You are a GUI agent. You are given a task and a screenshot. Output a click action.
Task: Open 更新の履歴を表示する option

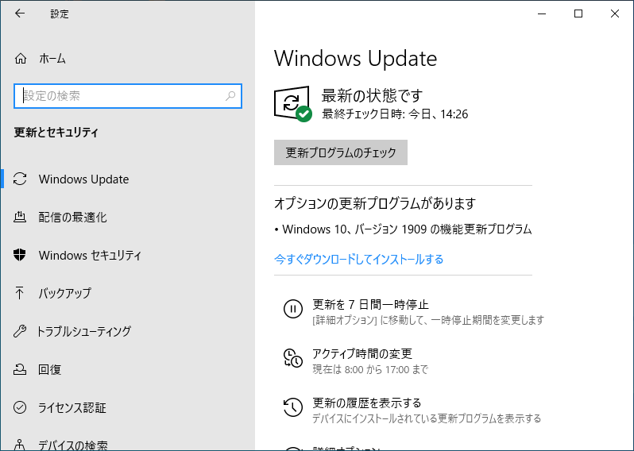click(x=367, y=403)
